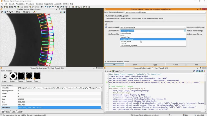The height and width of the screenshot is (116, 207).
Task: Open the Assistants menu
Action: 58,4
